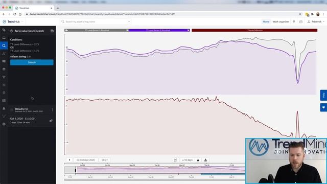Open the browser home page
Viewport: 327px width, 184px height.
(20, 14)
